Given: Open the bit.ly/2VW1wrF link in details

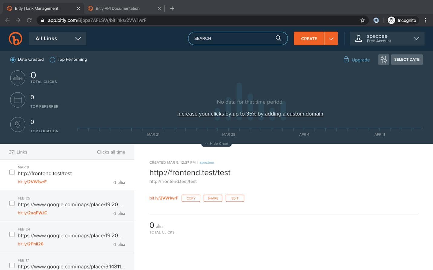Looking at the screenshot, I should tap(164, 198).
